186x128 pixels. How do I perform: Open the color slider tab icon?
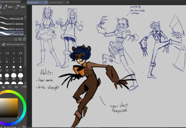click(10, 87)
